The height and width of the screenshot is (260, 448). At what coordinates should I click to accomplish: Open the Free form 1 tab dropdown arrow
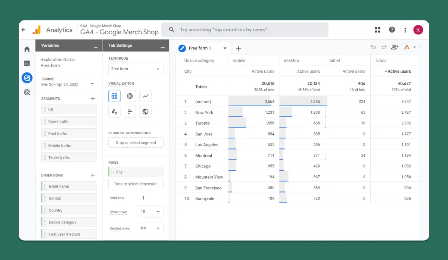pos(225,48)
